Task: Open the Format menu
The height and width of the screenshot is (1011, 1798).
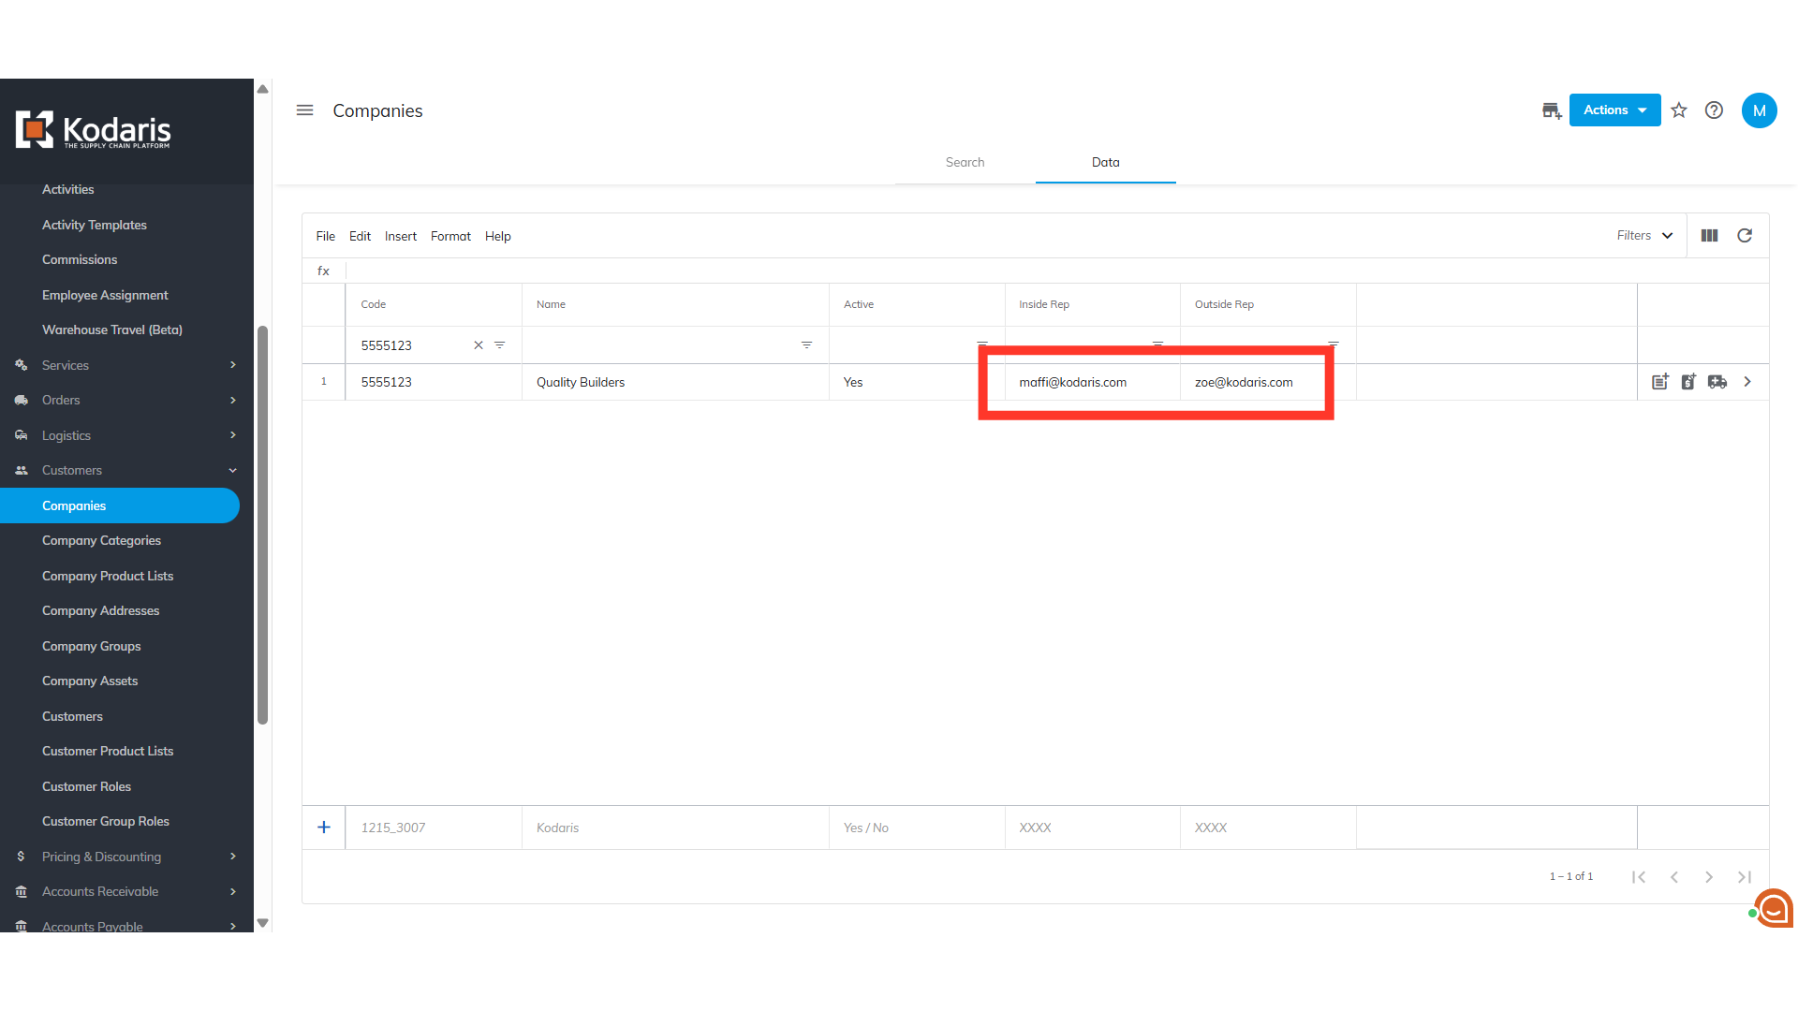Action: [450, 237]
